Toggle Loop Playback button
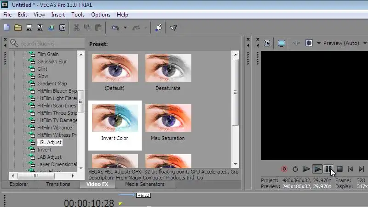368x207 pixels. [295, 169]
